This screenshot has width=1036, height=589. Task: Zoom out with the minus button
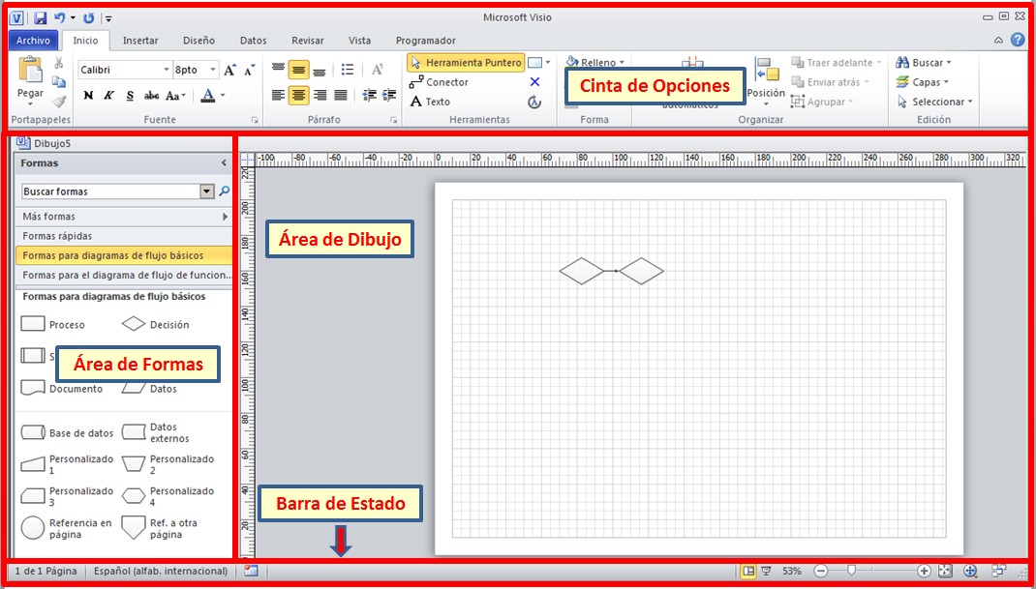[821, 572]
